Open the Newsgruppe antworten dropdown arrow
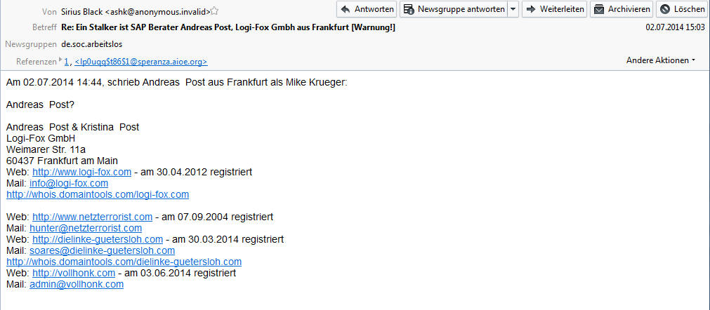 (x=513, y=9)
